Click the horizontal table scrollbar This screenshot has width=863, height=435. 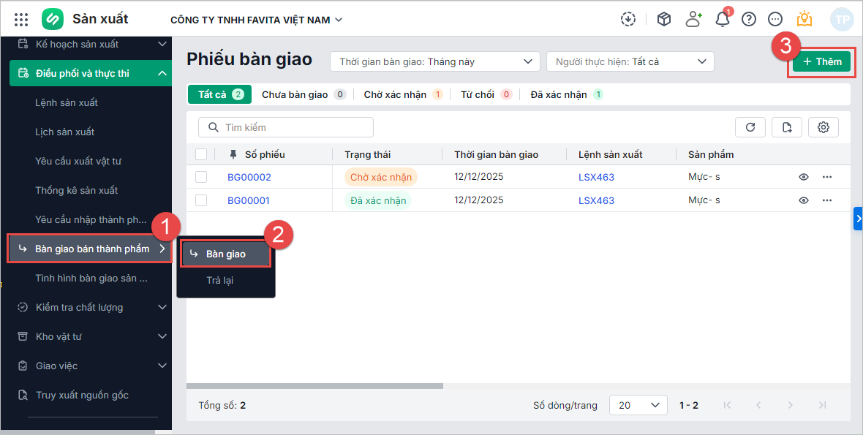[314, 386]
